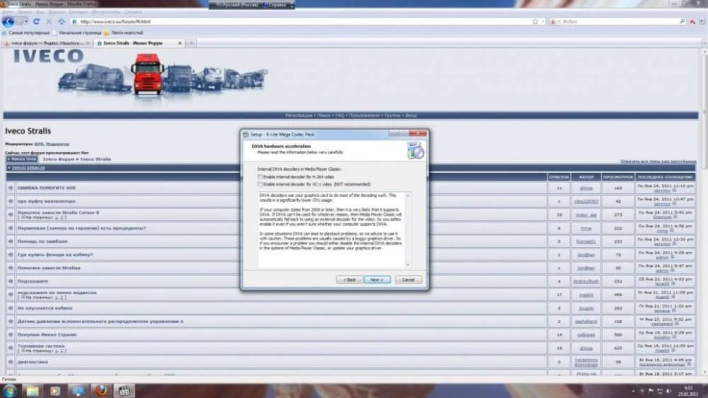
Task: Enable internal decoder for VC-1 video
Action: (260, 184)
